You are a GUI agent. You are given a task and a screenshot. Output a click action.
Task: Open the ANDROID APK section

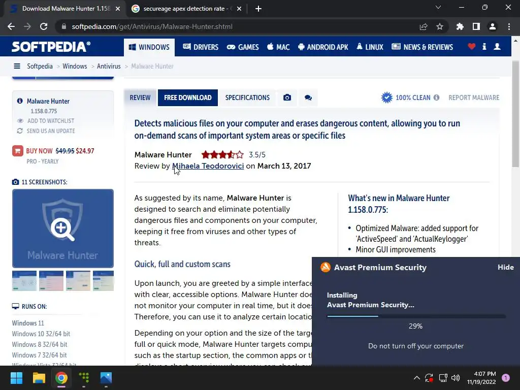point(323,47)
